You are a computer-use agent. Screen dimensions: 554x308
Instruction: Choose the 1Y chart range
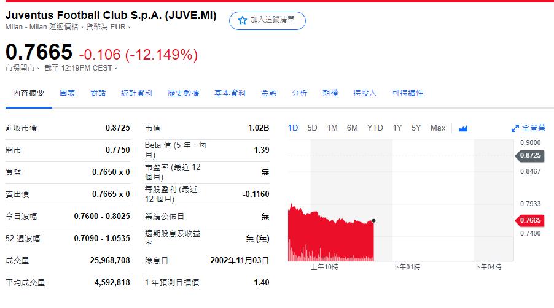coord(397,128)
